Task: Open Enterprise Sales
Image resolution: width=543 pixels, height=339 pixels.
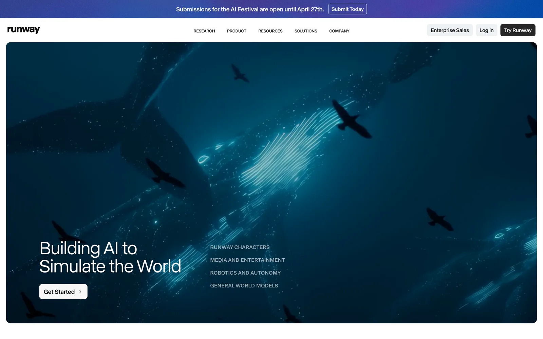Action: click(x=450, y=30)
